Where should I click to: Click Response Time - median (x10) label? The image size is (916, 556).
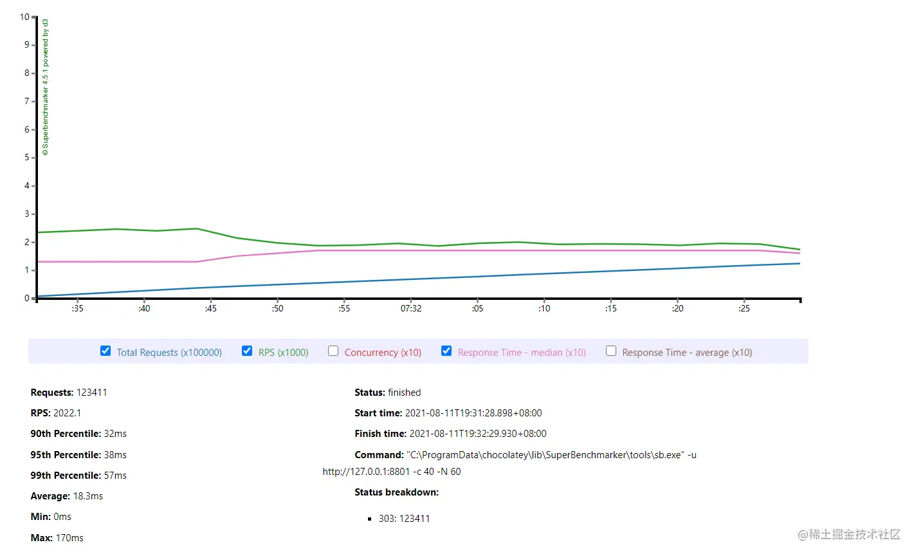pyautogui.click(x=522, y=353)
